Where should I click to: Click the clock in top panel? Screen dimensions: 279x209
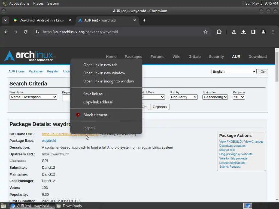pos(261,3)
